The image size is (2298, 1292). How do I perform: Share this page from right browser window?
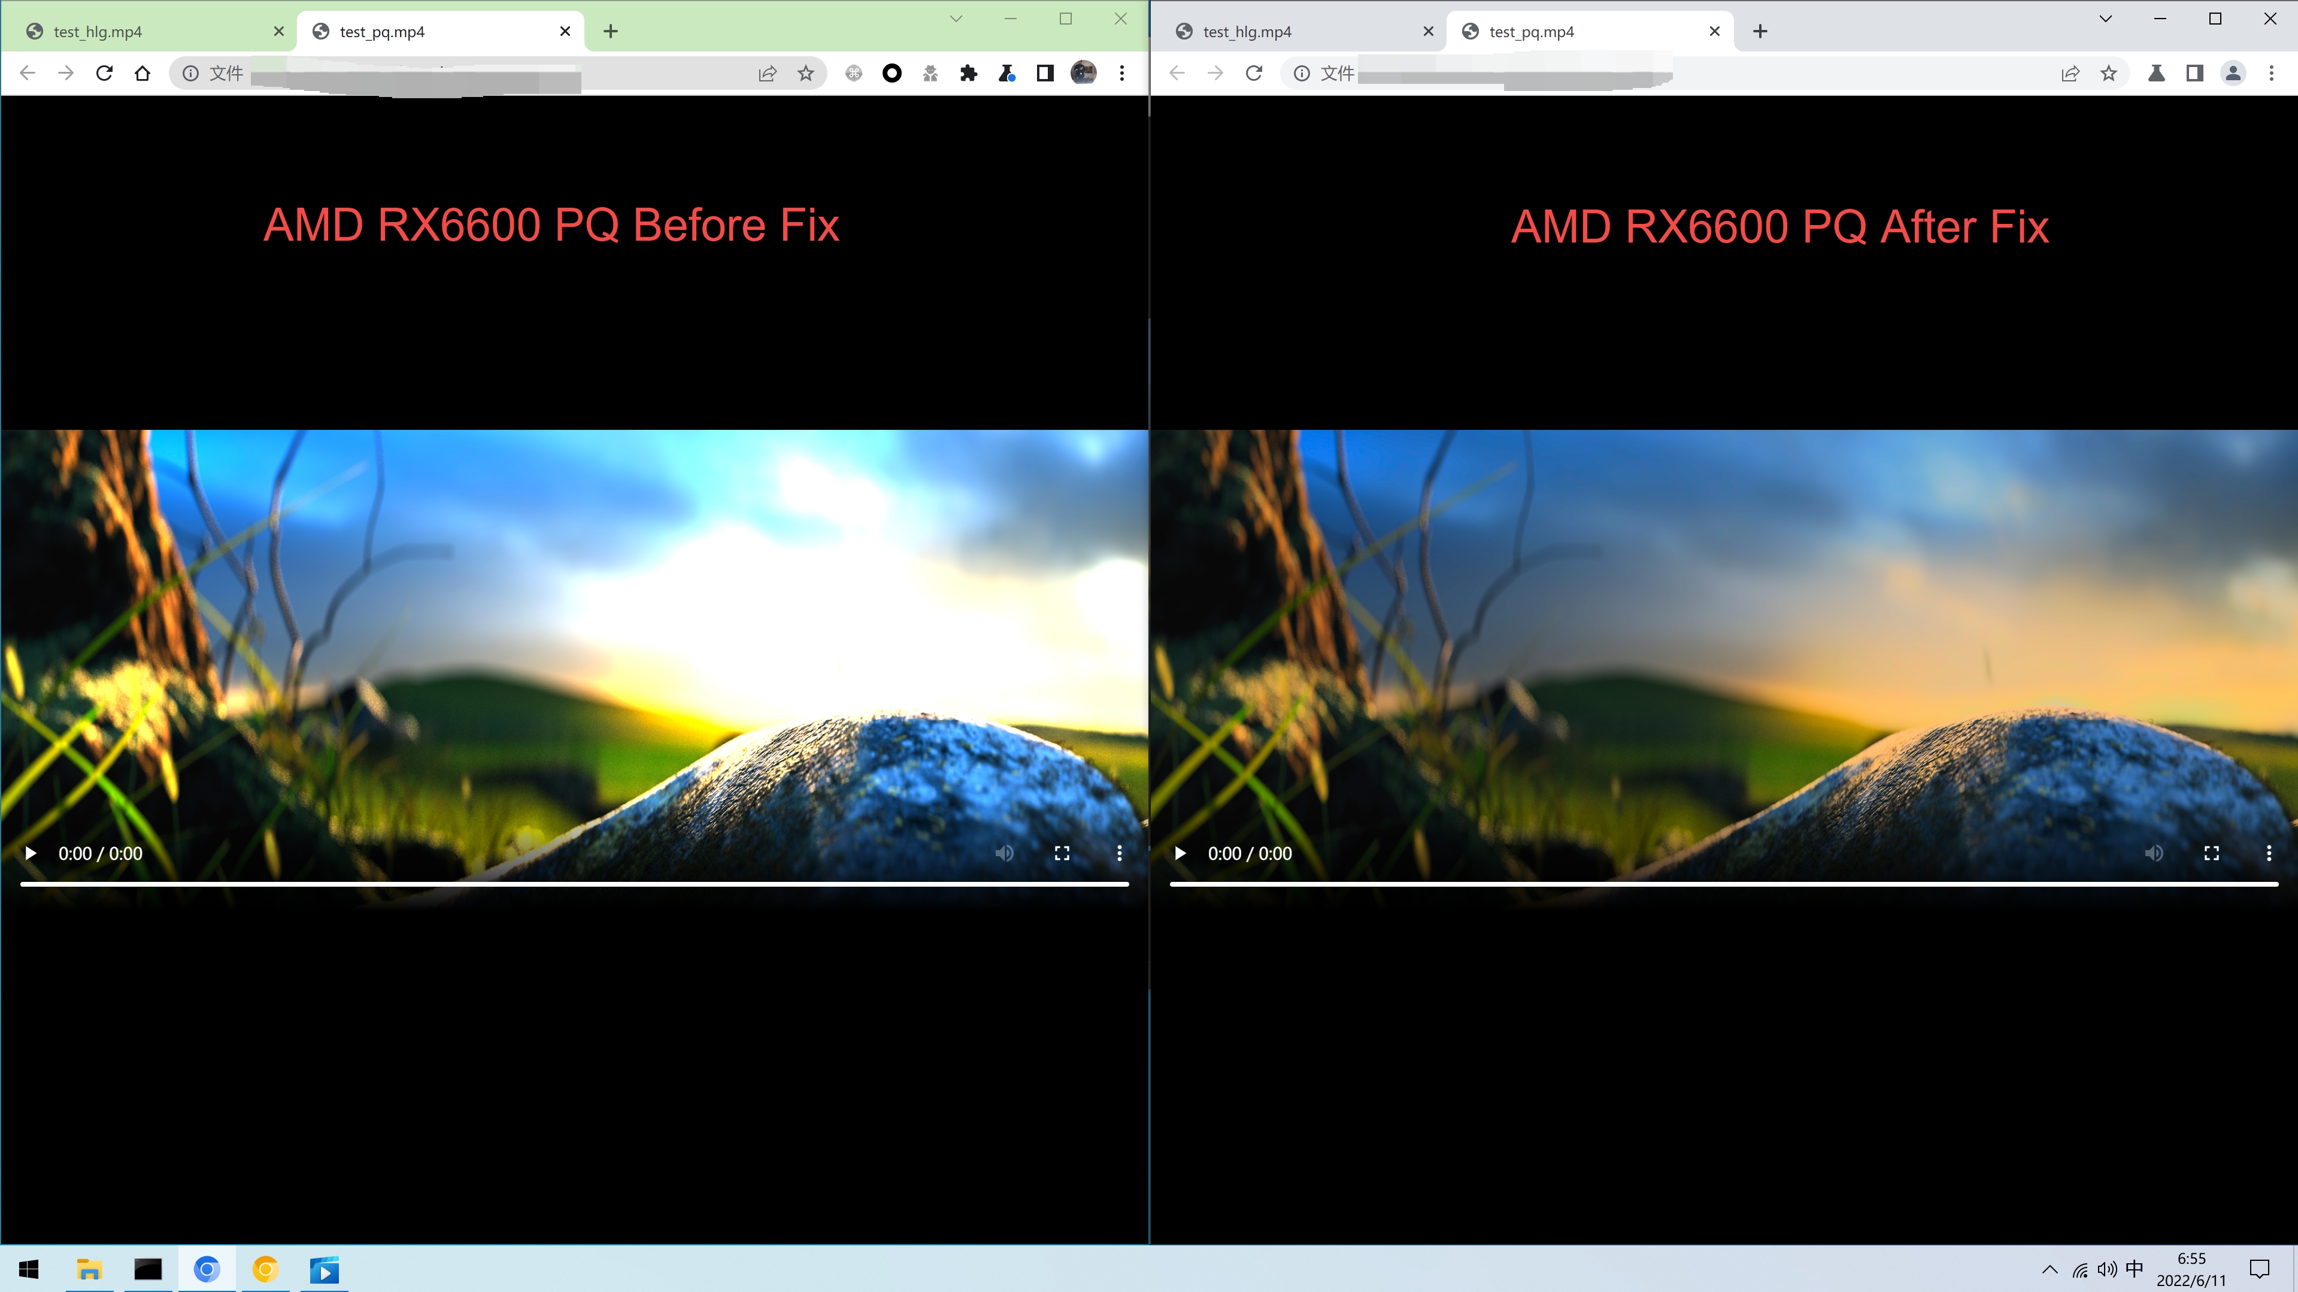pos(2070,73)
